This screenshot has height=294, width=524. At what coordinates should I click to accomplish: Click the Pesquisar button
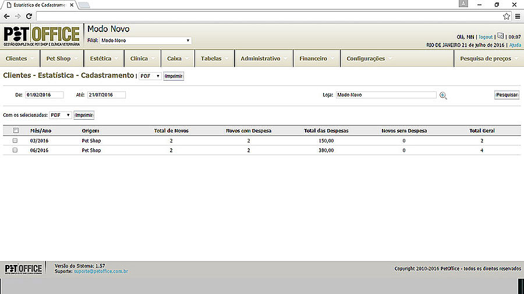[x=507, y=95]
